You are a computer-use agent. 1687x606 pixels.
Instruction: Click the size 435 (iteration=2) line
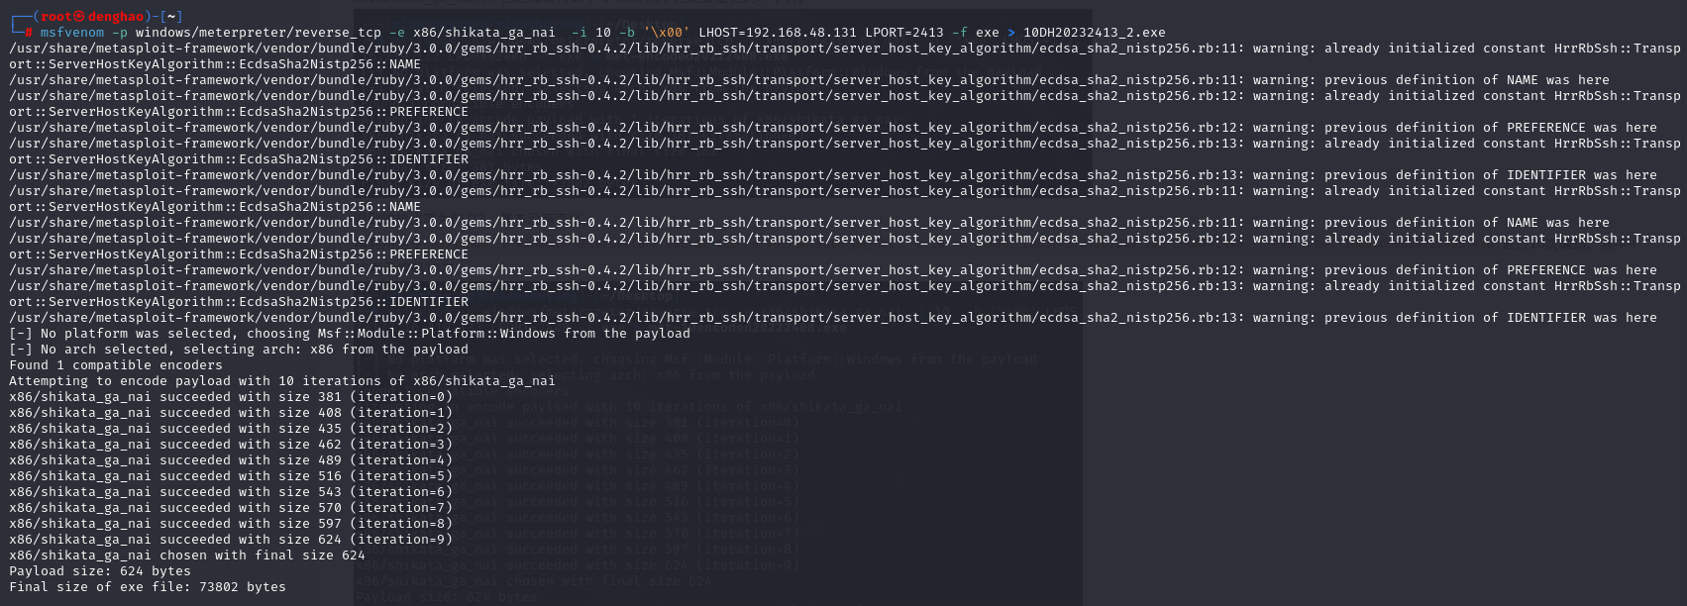click(231, 429)
